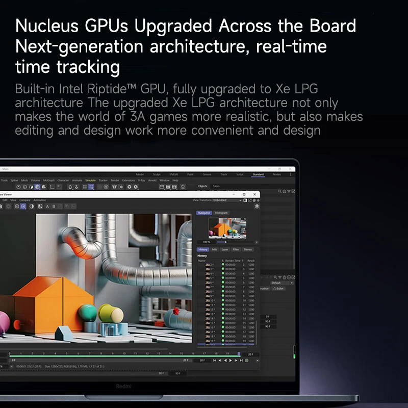Click the search icon in Objects panel
408x408 pixels.
[280, 192]
